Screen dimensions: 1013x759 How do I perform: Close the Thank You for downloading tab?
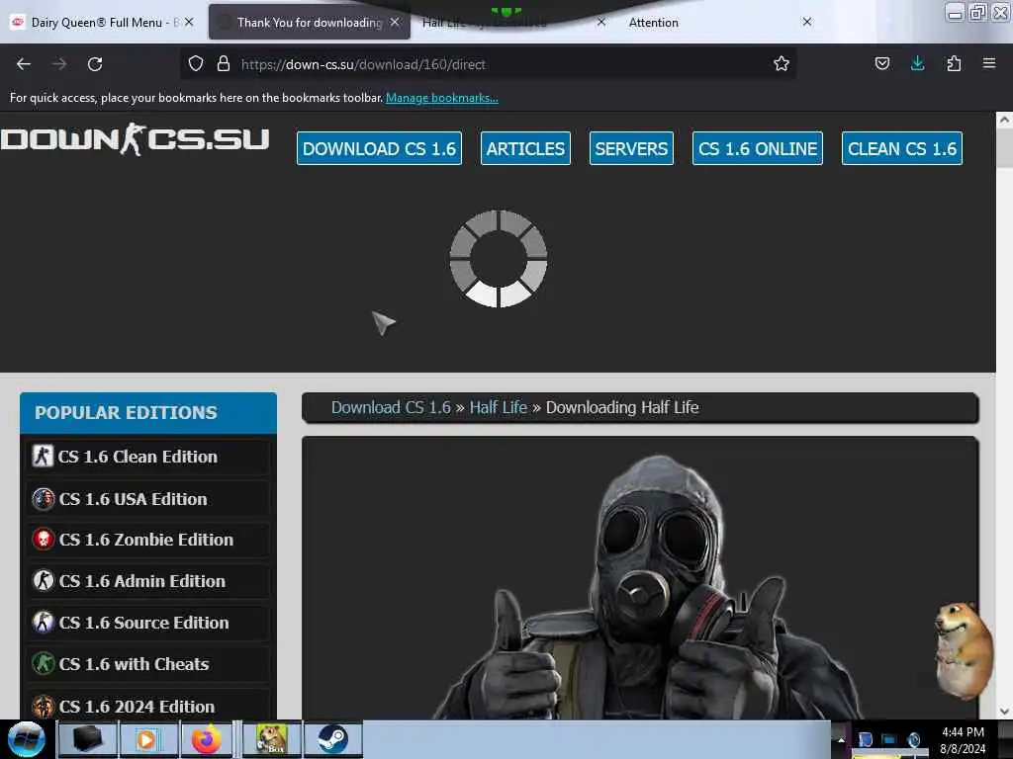394,22
